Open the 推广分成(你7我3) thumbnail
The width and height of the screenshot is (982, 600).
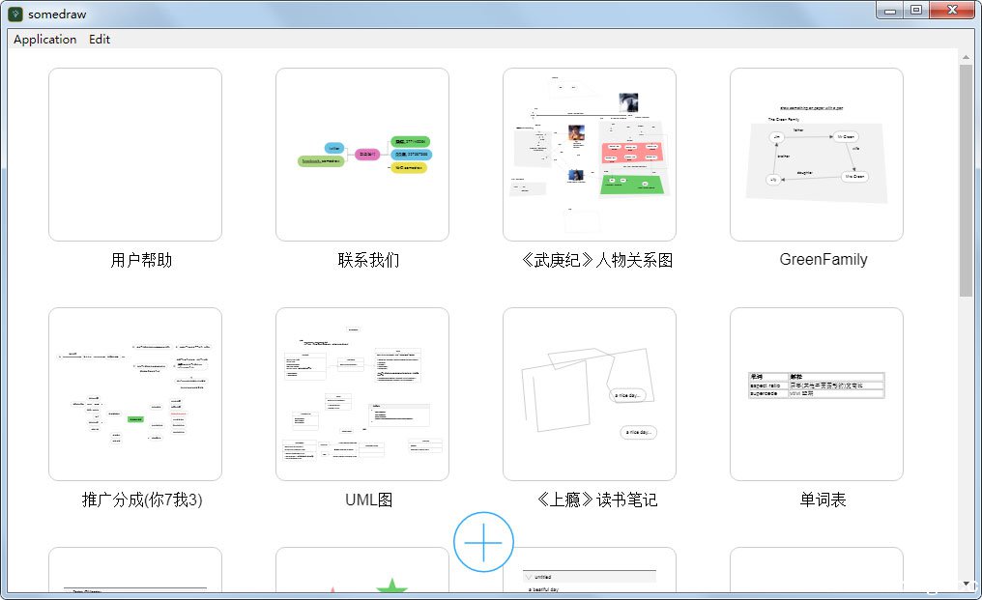point(135,394)
